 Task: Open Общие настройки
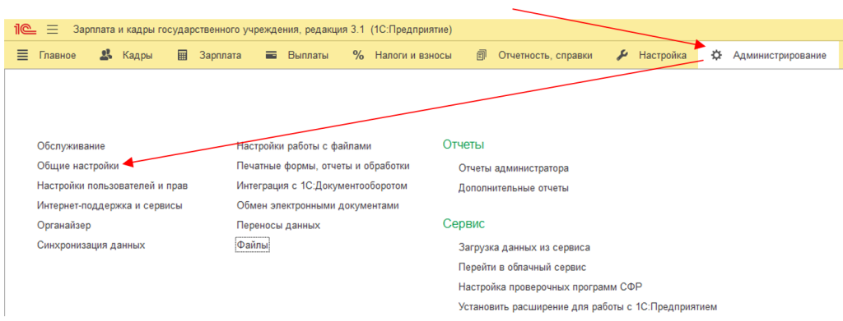pyautogui.click(x=78, y=166)
